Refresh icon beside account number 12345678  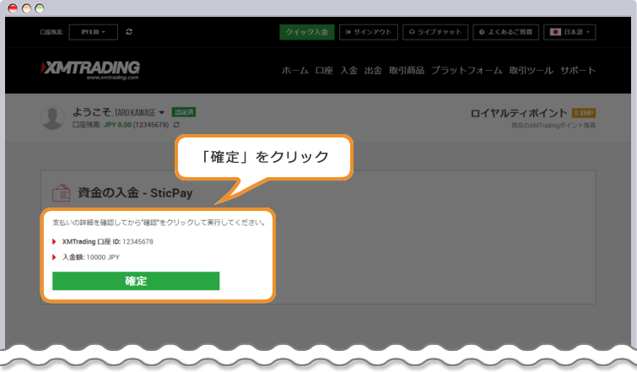[x=176, y=125]
